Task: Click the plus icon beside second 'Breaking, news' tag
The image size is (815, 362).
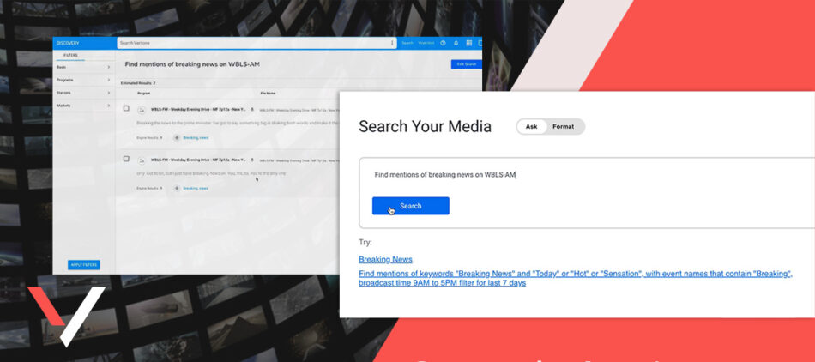Action: click(x=177, y=188)
